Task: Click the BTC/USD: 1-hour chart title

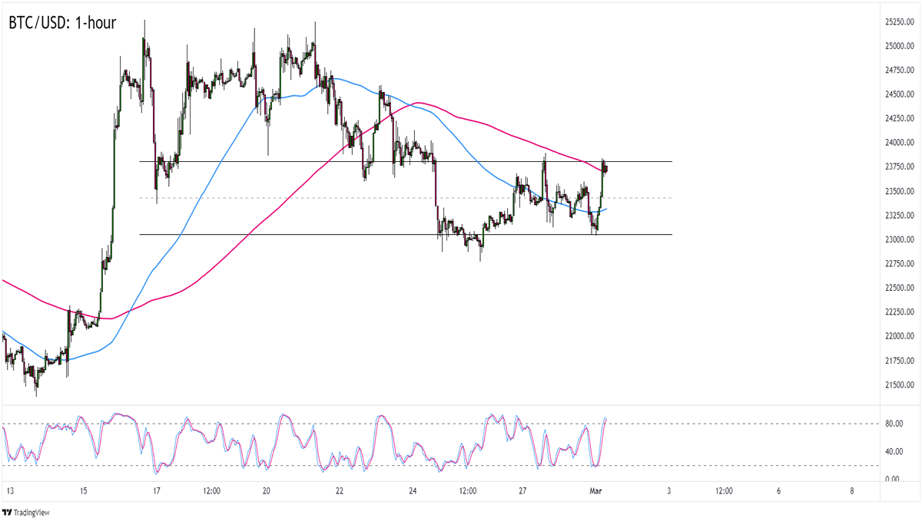Action: [x=62, y=24]
